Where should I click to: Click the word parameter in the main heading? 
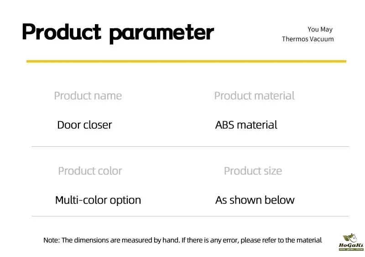(x=162, y=33)
